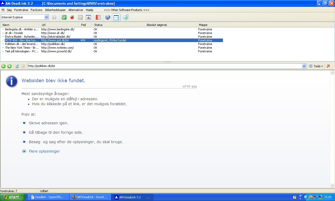Select the HTTP 404 bookmark row
The height and width of the screenshot is (201, 335).
click(x=111, y=40)
